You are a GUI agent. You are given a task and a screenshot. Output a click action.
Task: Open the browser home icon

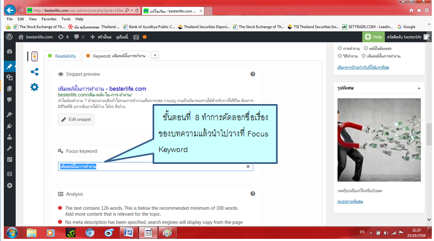tap(411, 11)
